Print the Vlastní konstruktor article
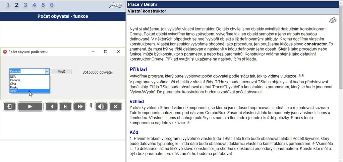Image resolution: width=343 pixels, height=162 pixels. (333, 20)
